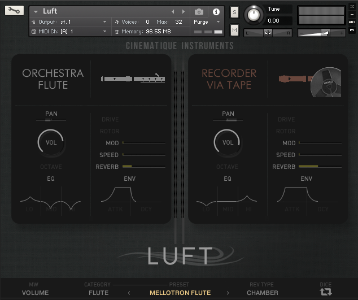The image size is (358, 300).
Task: Toggle the Mute M button
Action: pyautogui.click(x=234, y=30)
